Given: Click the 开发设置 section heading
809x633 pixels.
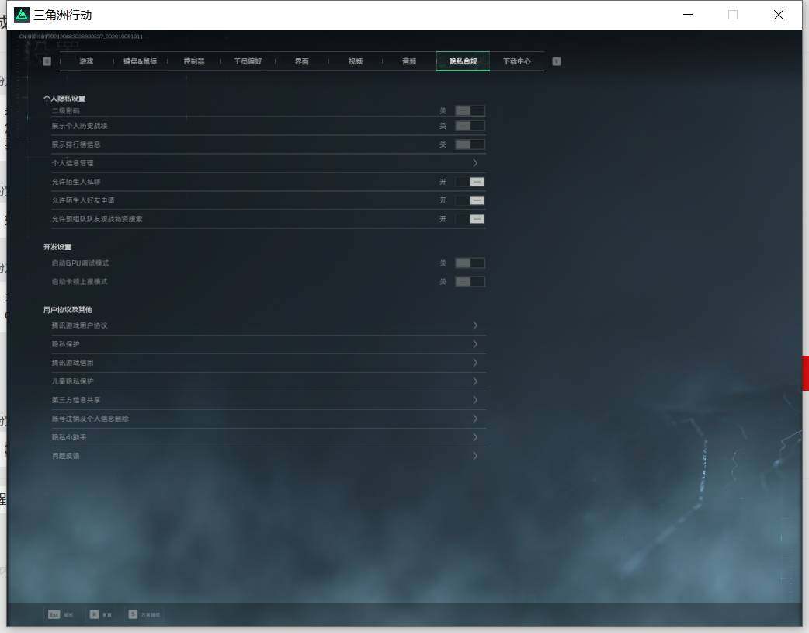Looking at the screenshot, I should (x=57, y=247).
